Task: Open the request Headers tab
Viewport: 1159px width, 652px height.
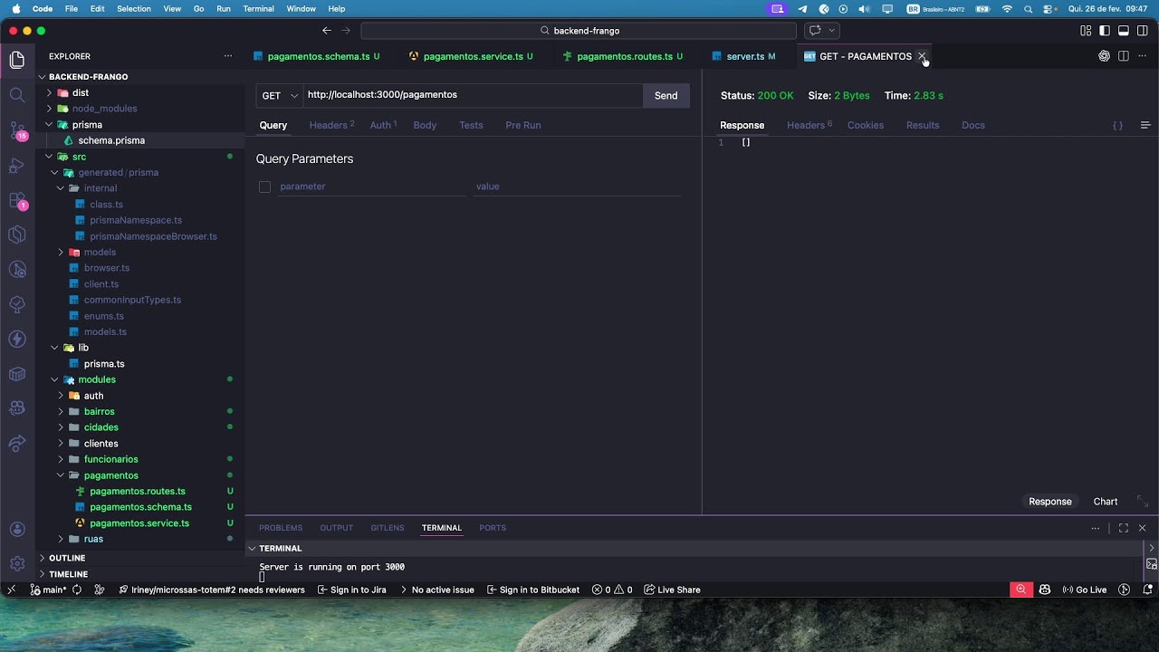Action: click(x=331, y=125)
